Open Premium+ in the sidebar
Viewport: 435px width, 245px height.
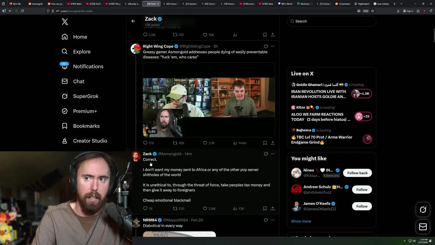point(79,111)
